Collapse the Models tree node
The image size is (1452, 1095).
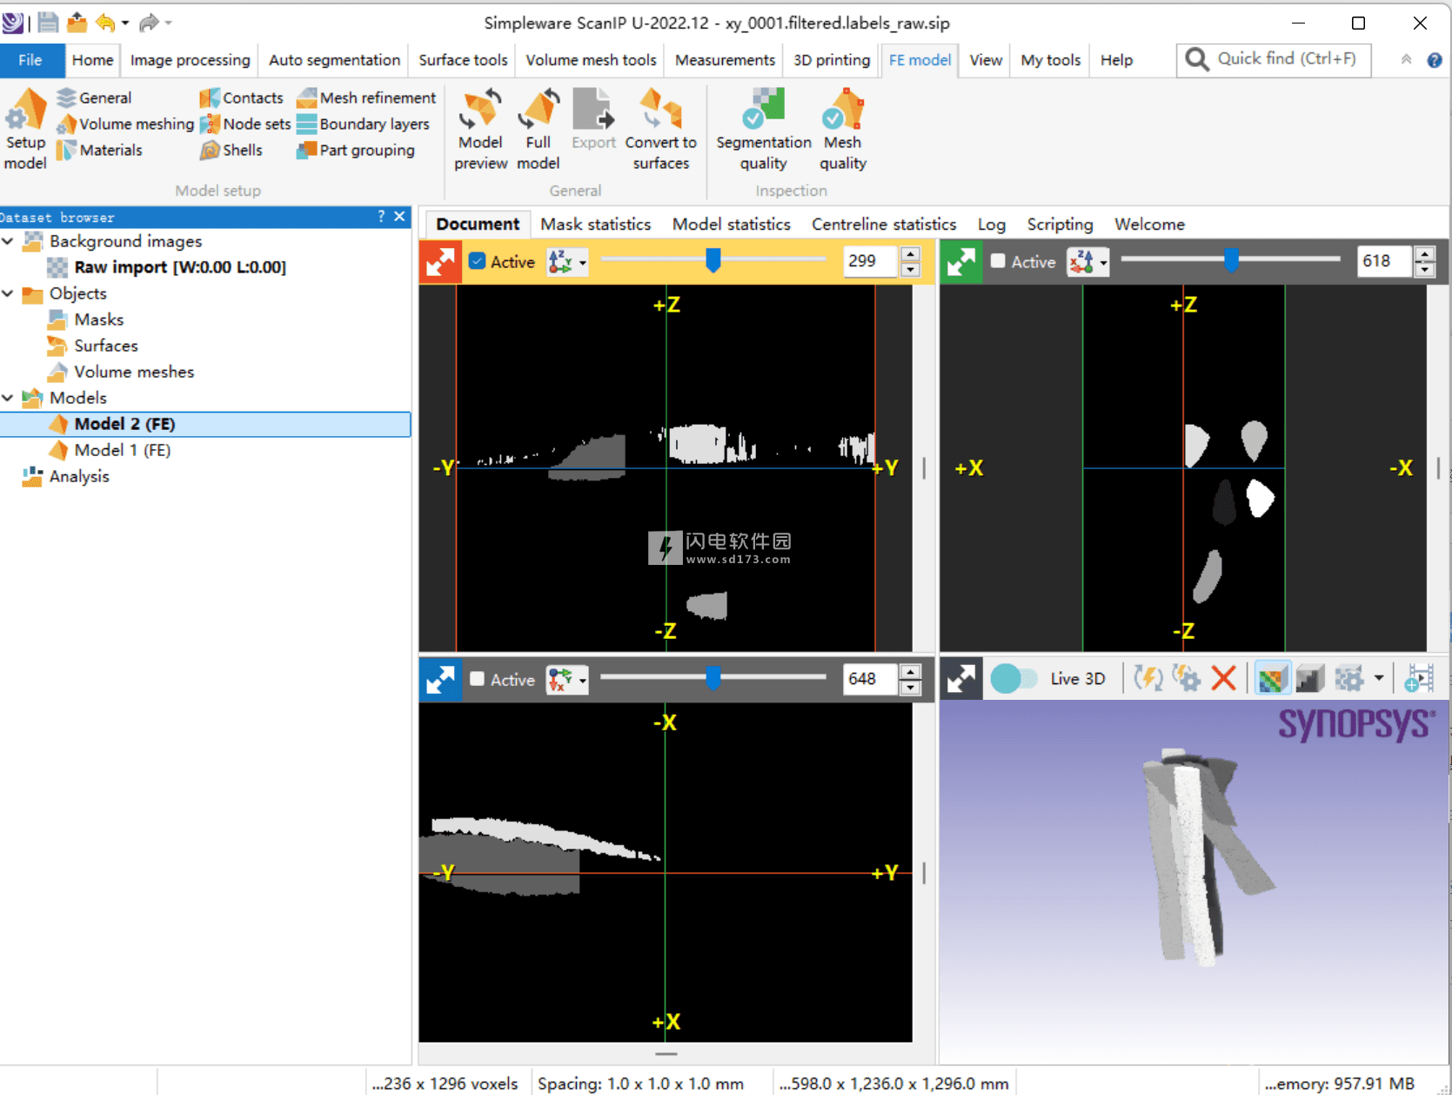pos(9,398)
